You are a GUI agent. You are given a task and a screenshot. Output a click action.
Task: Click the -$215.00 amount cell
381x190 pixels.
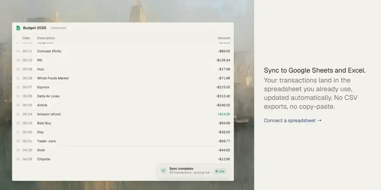pyautogui.click(x=223, y=87)
